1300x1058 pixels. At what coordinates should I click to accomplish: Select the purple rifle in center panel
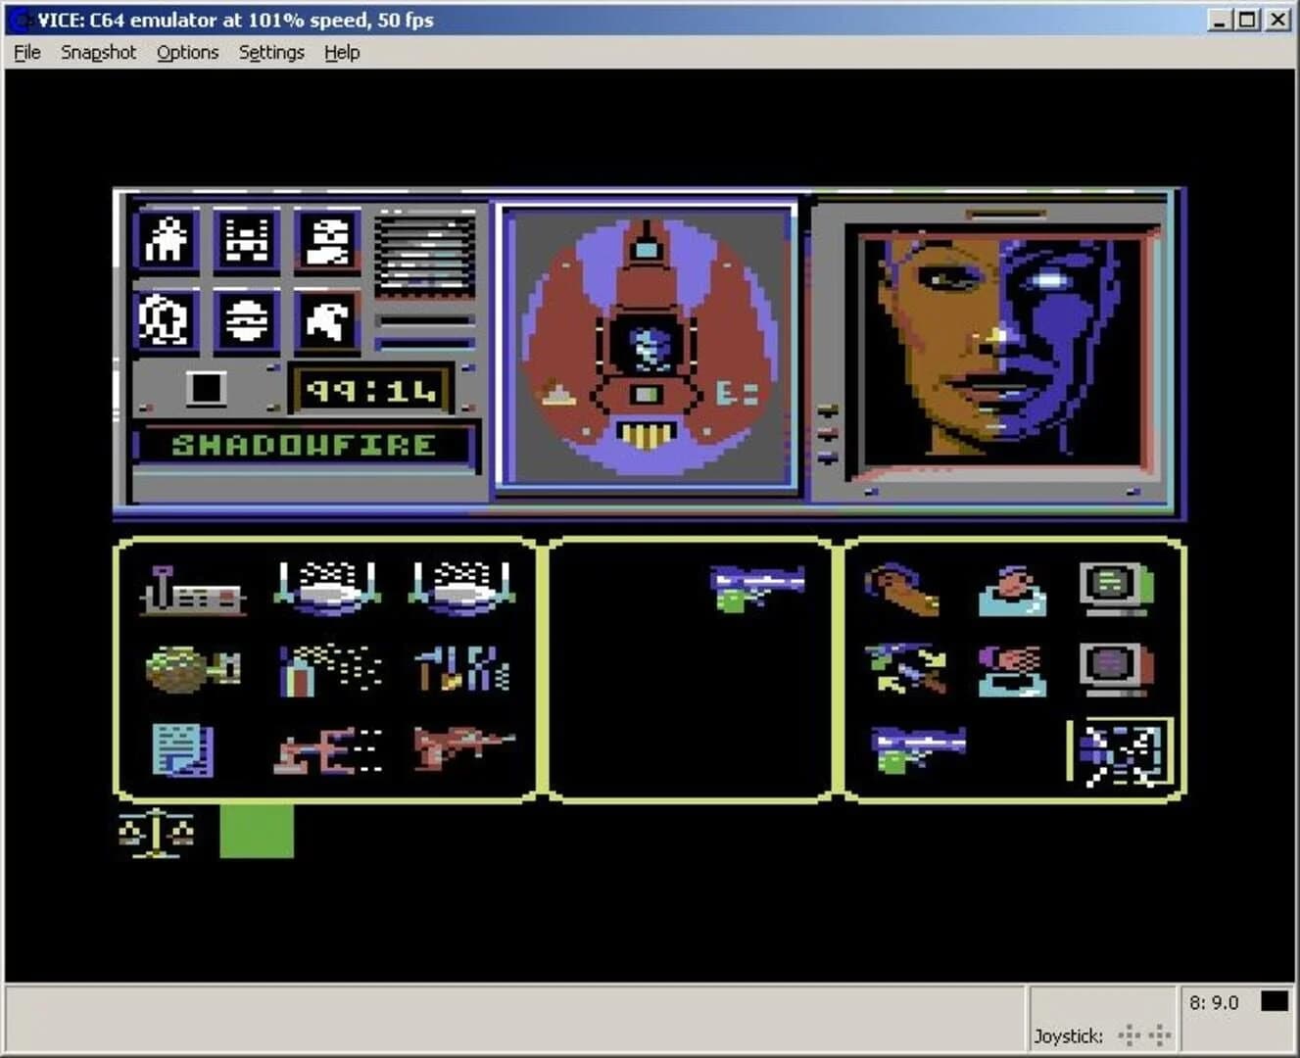pyautogui.click(x=759, y=586)
